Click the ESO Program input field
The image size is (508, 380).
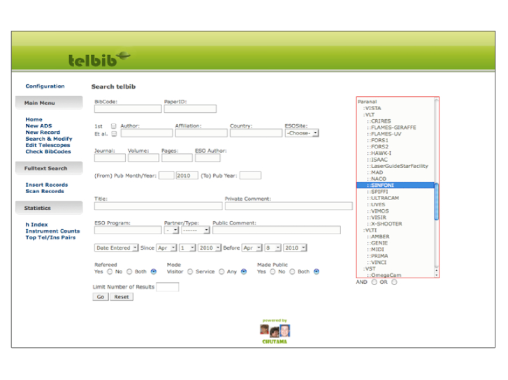click(x=128, y=230)
